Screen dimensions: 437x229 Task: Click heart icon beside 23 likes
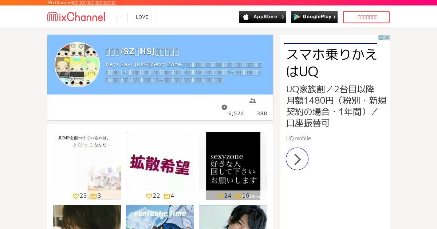coord(76,196)
